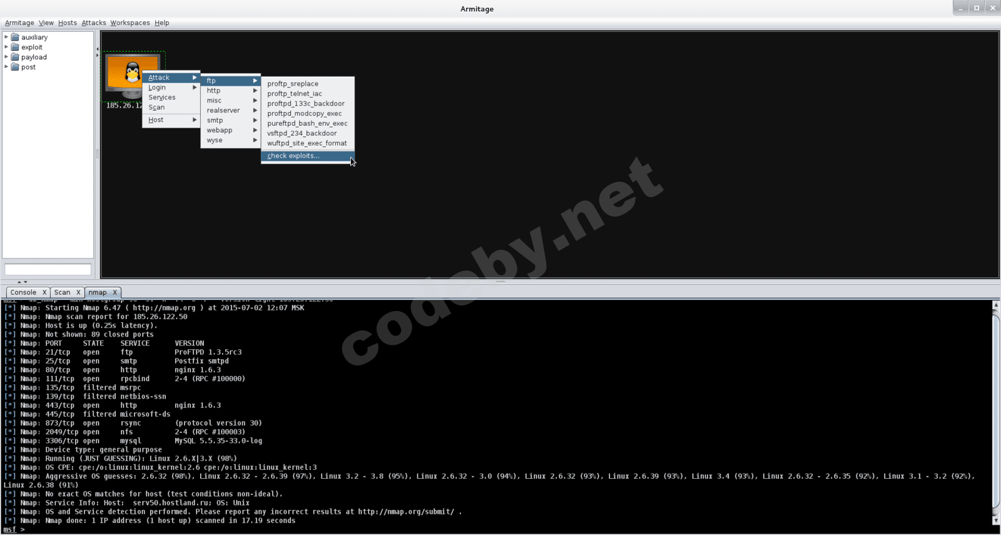Viewport: 1001px width, 535px height.
Task: Switch to the Scan tab
Action: tap(62, 292)
